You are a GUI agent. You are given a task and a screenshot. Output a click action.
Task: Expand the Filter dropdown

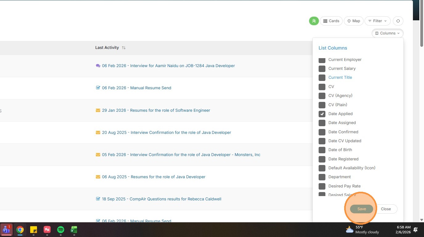(x=377, y=21)
